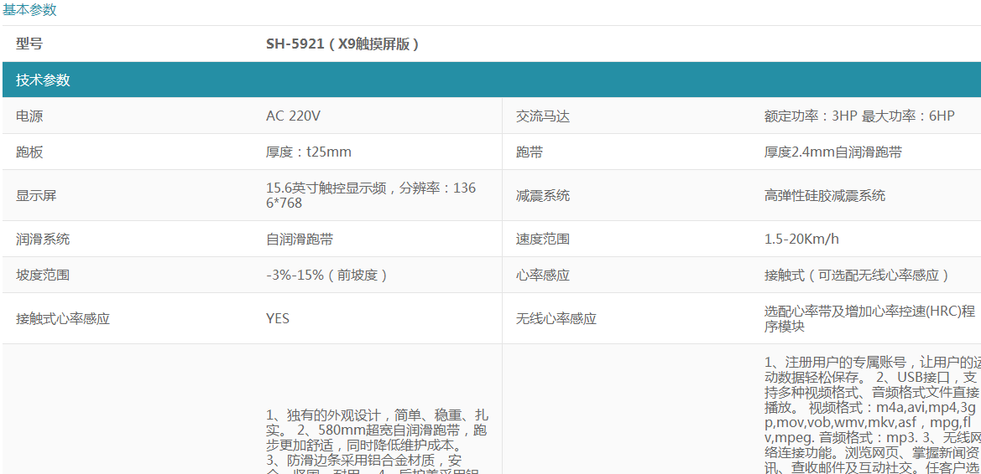Select the 厚度2.4mm自润滑跑带 value

pyautogui.click(x=833, y=152)
